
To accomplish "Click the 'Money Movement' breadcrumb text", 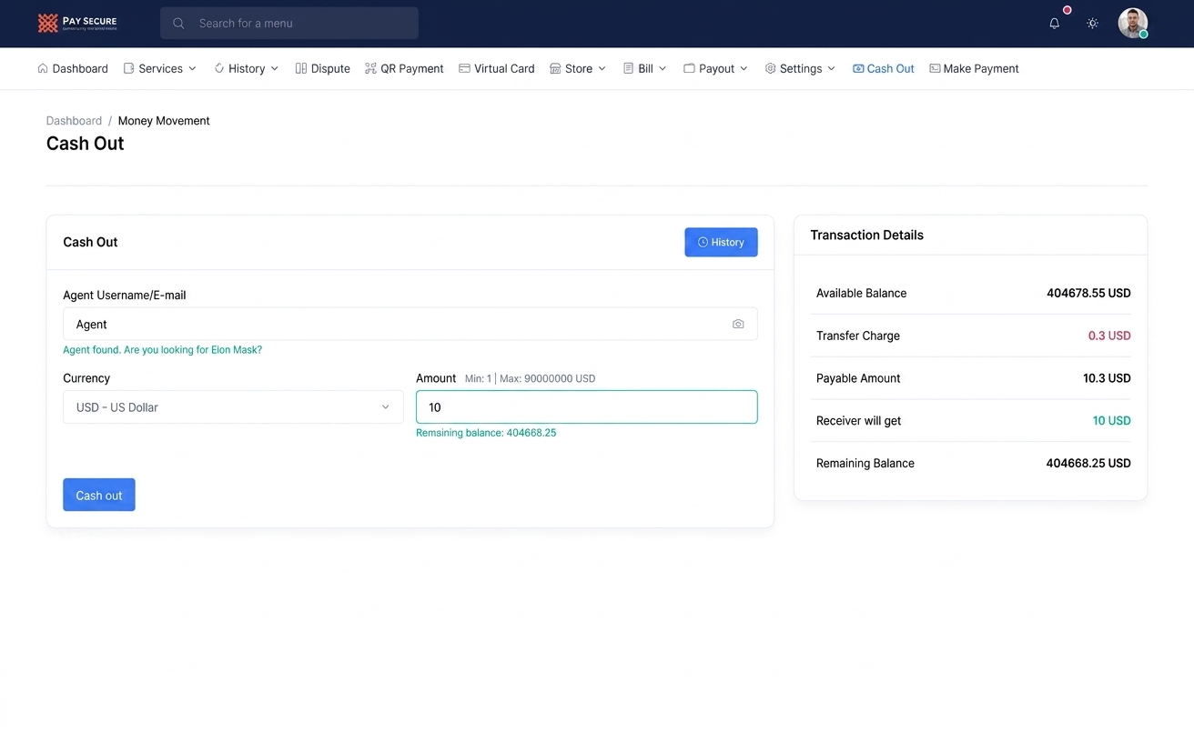I will tap(164, 121).
